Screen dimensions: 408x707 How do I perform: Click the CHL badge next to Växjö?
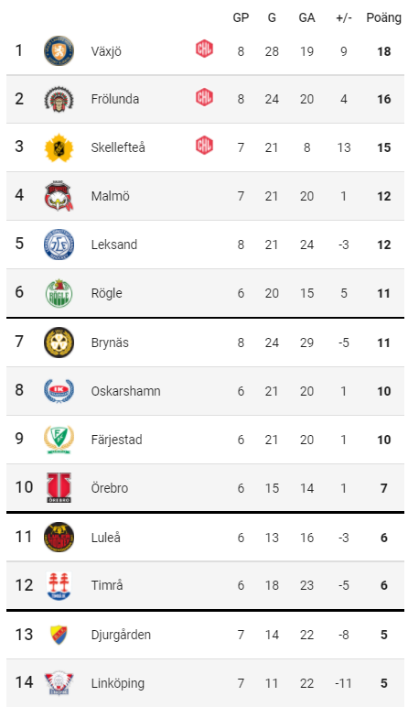(204, 49)
